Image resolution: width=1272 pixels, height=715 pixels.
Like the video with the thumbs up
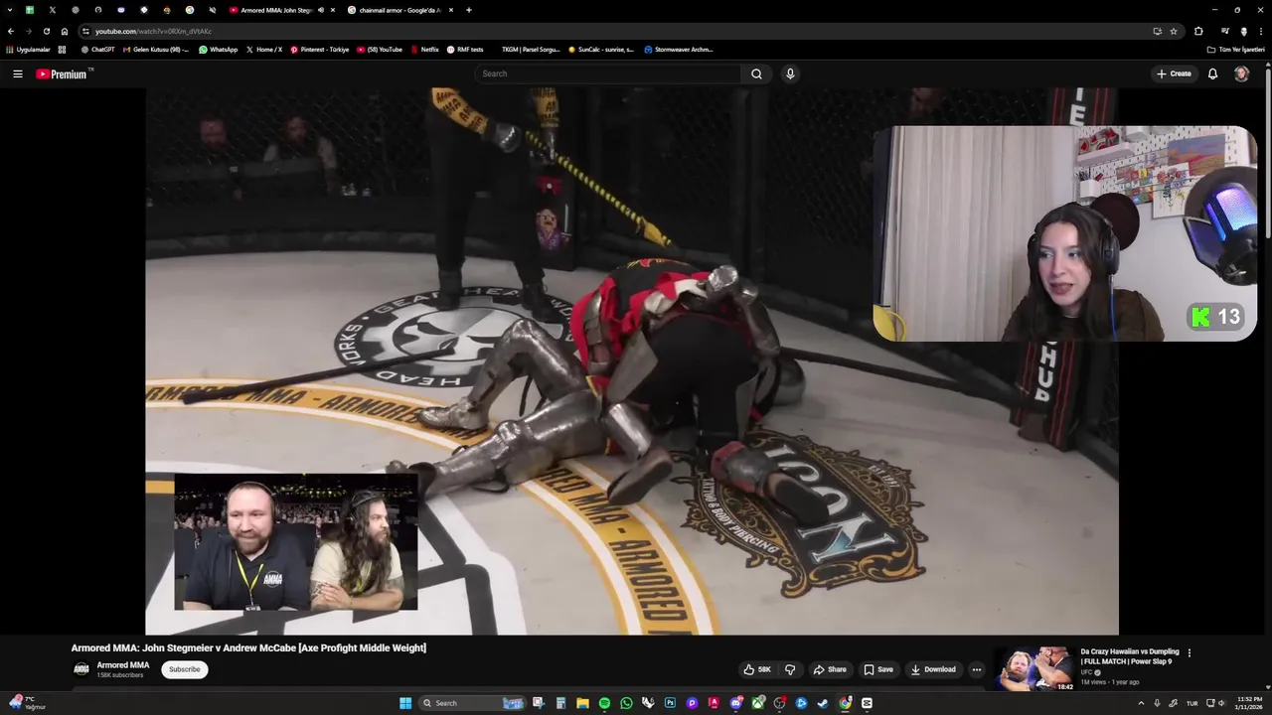coord(757,669)
